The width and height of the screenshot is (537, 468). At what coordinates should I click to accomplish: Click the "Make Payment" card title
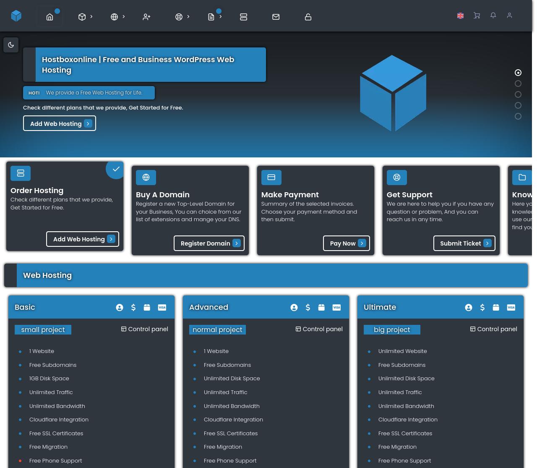pyautogui.click(x=290, y=195)
